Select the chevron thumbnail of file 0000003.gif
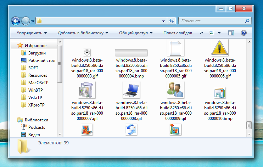This screenshot has height=167, width=263. point(87,52)
